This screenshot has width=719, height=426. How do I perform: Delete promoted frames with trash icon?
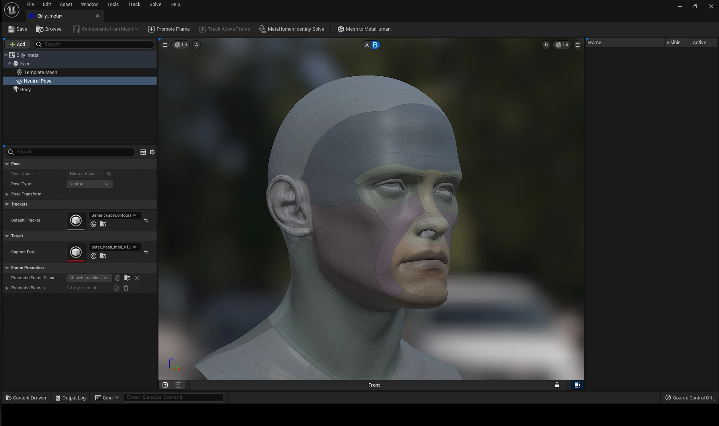coord(126,288)
